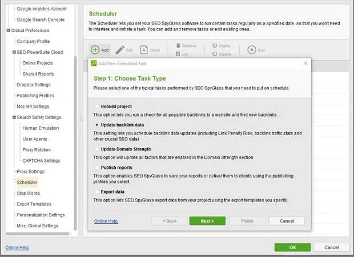Collapse the Search Safety Settings node
The width and height of the screenshot is (354, 257).
click(x=14, y=117)
